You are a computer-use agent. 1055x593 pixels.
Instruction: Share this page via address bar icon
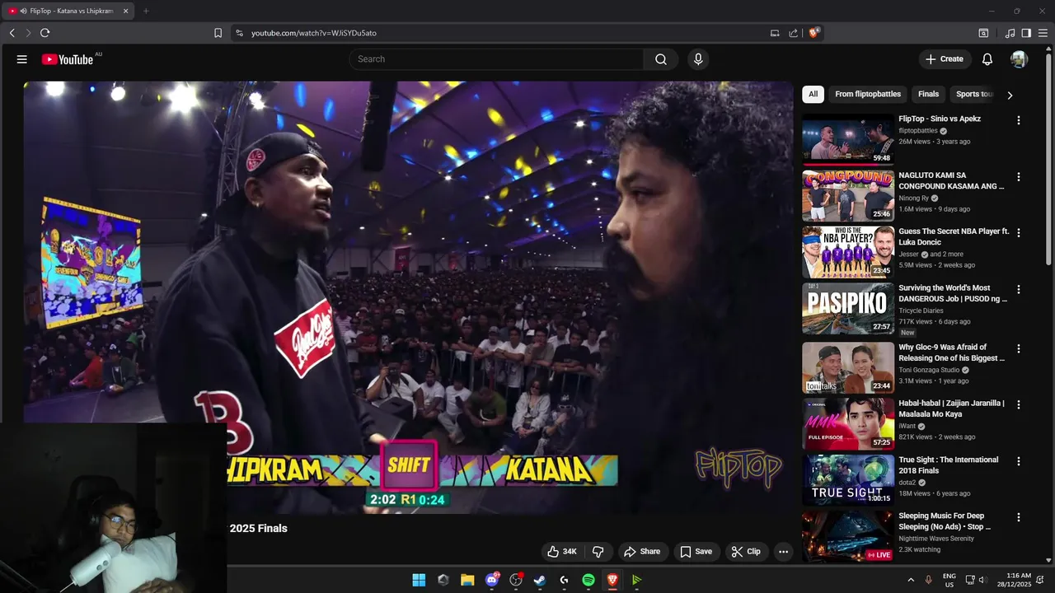(x=793, y=33)
